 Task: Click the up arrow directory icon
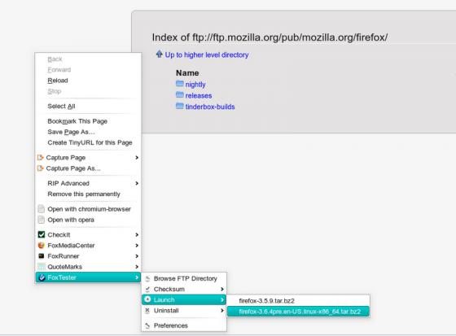(159, 54)
